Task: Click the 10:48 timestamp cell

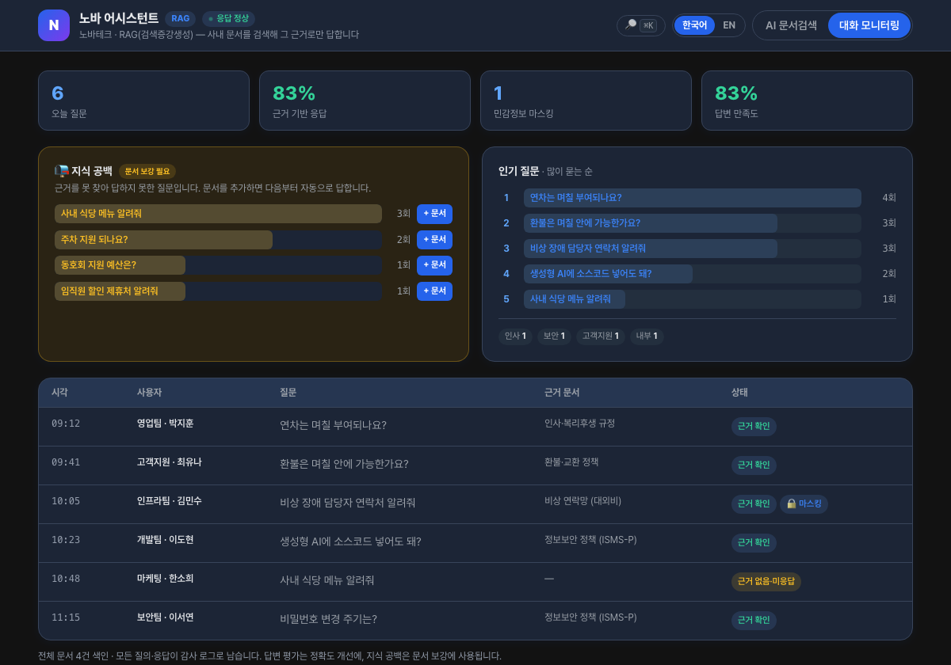Action: pos(66,579)
